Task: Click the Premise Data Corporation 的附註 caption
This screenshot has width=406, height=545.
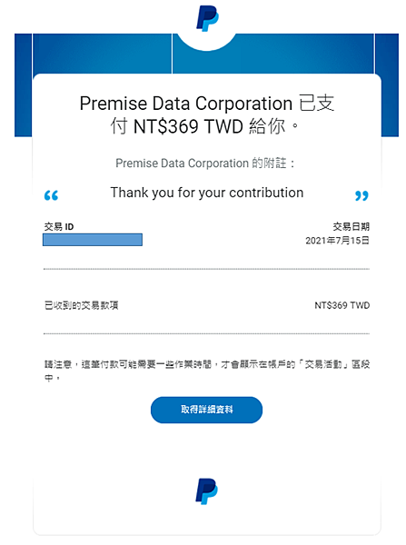Action: tap(205, 163)
